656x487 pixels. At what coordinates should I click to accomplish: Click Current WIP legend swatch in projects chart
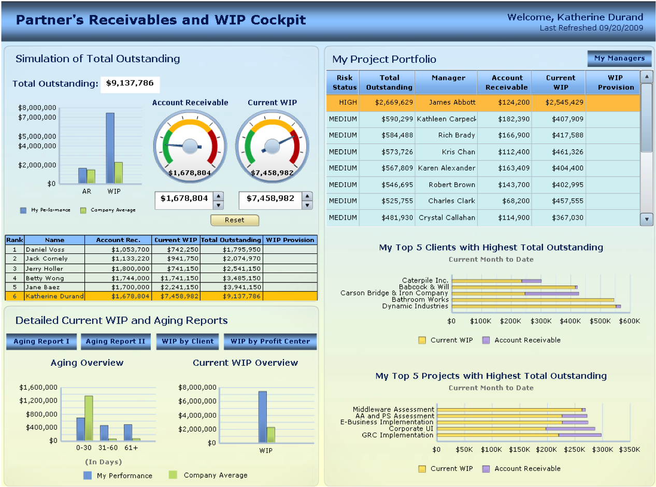click(x=422, y=469)
